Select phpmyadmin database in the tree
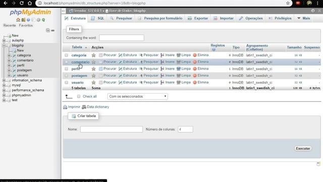The width and height of the screenshot is (323, 182). point(21,95)
